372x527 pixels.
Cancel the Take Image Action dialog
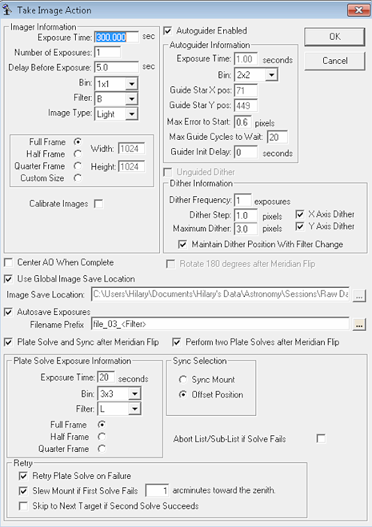pyautogui.click(x=334, y=61)
